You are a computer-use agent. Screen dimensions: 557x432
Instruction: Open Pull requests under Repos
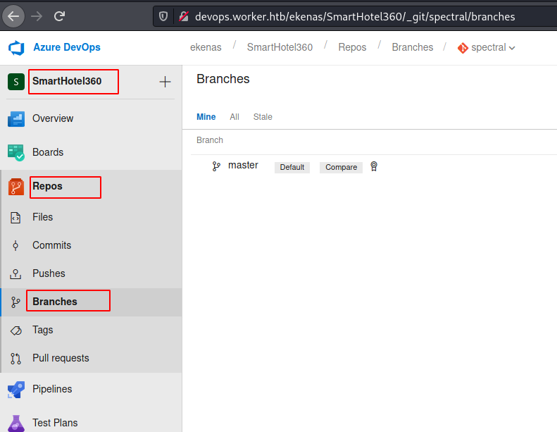click(61, 358)
